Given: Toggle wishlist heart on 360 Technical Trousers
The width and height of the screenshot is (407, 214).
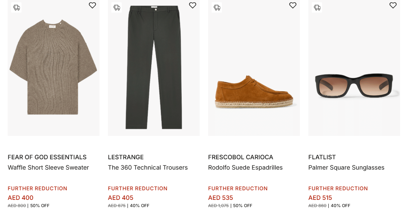Looking at the screenshot, I should pos(192,5).
